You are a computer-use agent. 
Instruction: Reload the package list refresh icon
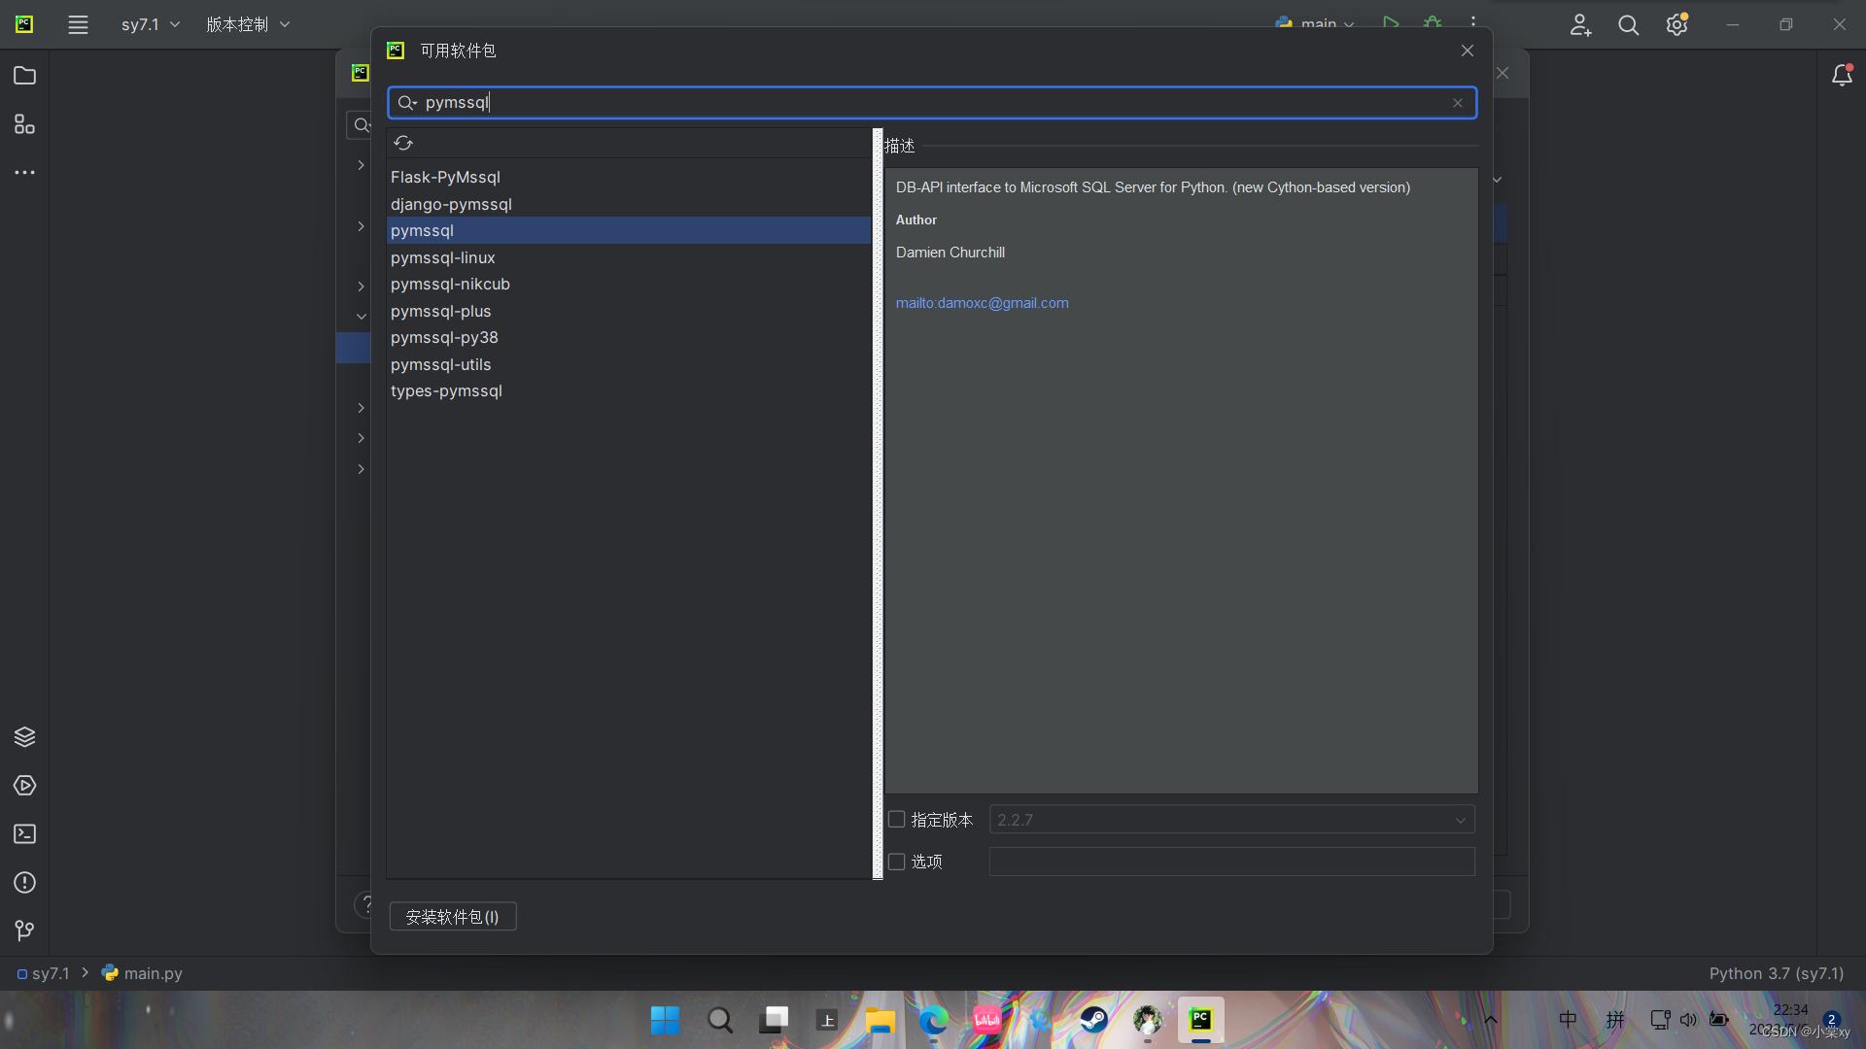(403, 144)
